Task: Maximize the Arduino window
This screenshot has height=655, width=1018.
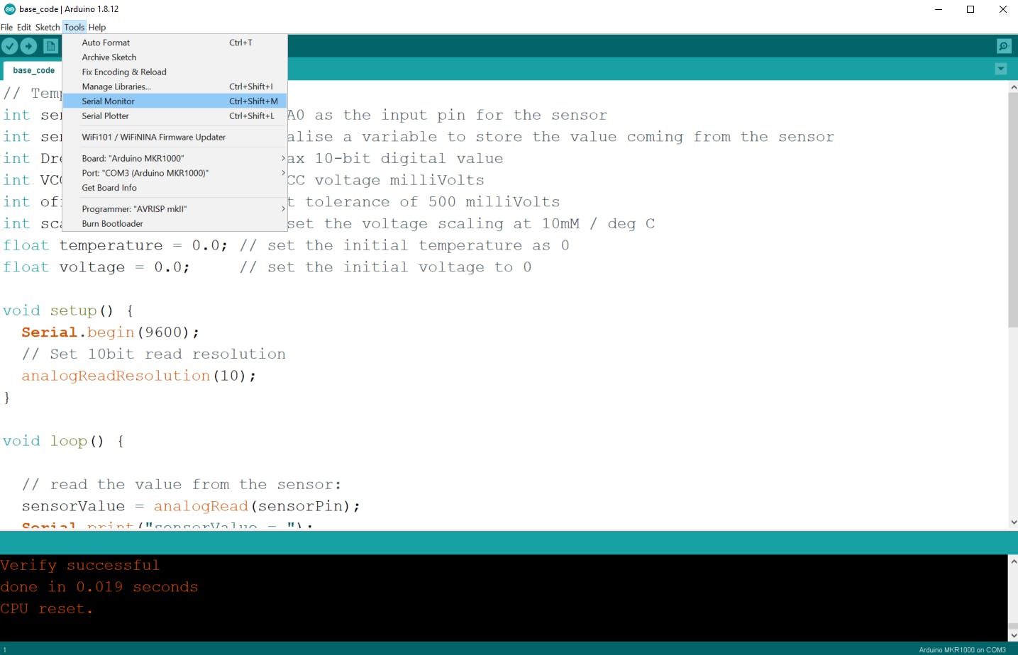Action: pos(970,9)
